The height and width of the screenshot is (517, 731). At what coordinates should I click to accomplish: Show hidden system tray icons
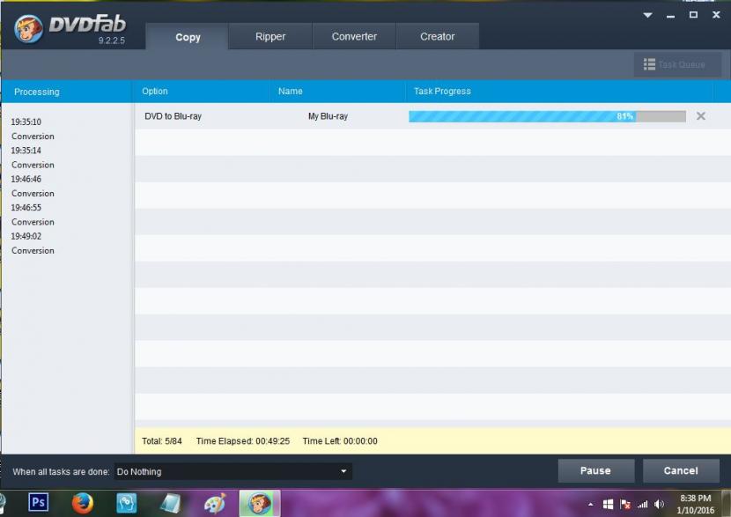pos(591,504)
